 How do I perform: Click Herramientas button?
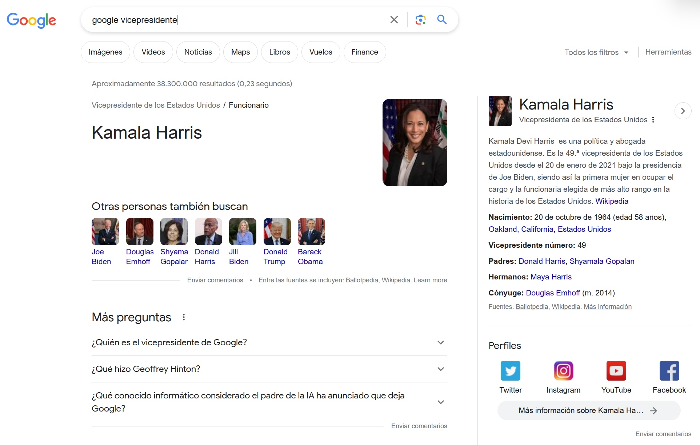pos(668,52)
